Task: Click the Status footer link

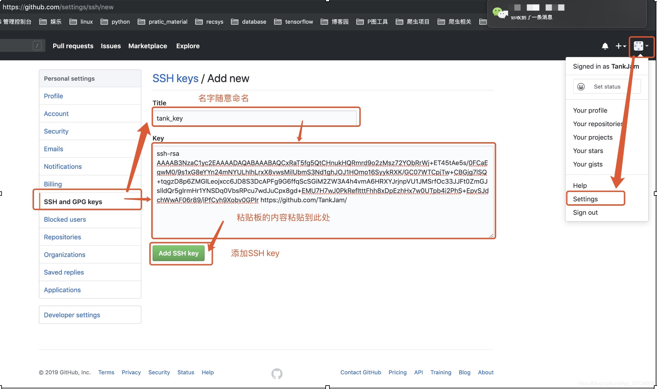Action: 186,372
